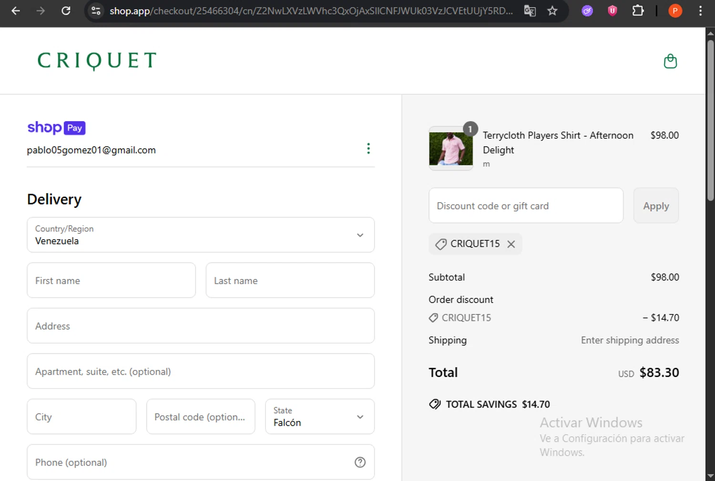
Task: Click the Postal code field
Action: pyautogui.click(x=201, y=417)
